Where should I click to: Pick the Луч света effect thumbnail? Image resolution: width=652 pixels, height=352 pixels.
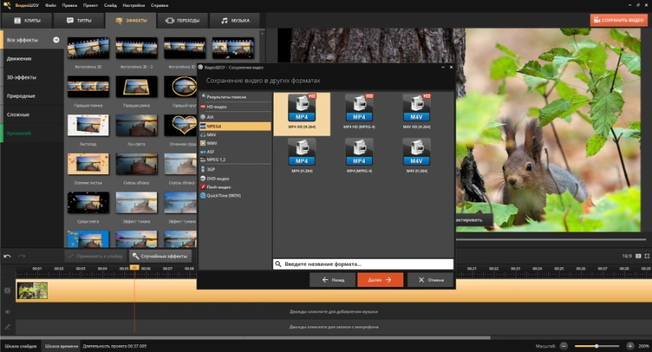click(x=136, y=125)
